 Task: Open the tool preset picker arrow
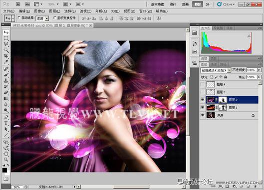click(x=13, y=18)
